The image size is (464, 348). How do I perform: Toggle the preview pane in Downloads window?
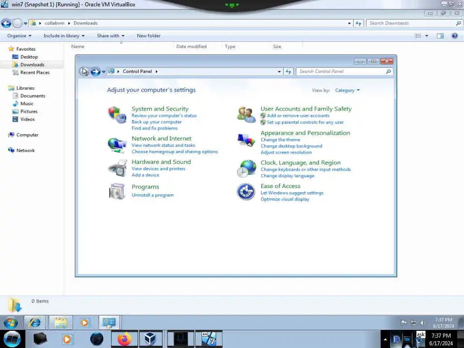tap(440, 36)
